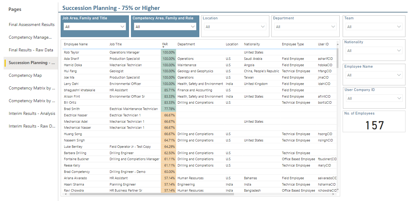
Task: Sort by the Employee Name column header
Action: pos(76,44)
